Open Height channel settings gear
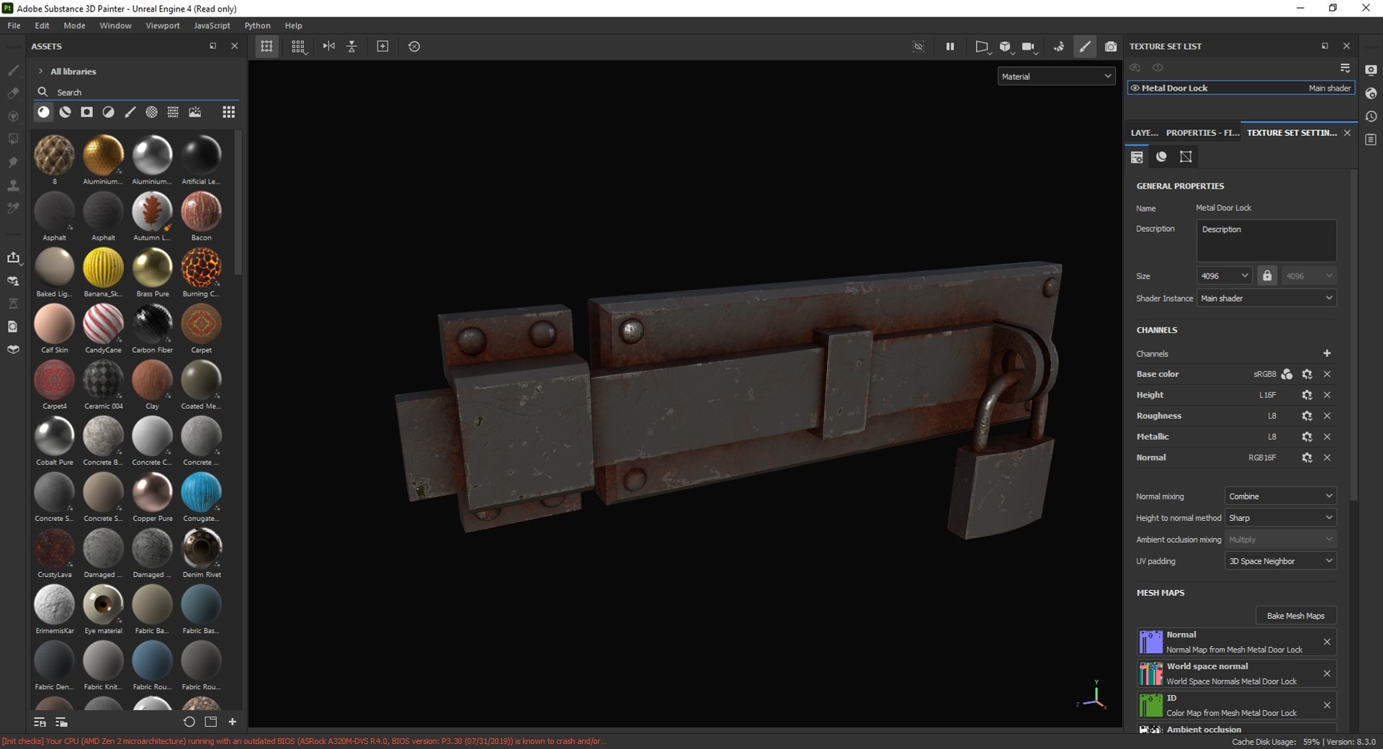 tap(1307, 395)
